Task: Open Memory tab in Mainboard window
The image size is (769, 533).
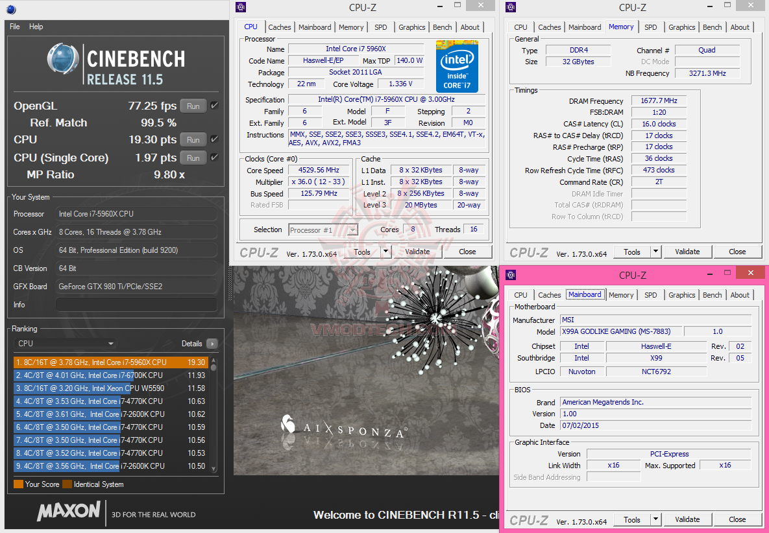Action: click(x=621, y=295)
